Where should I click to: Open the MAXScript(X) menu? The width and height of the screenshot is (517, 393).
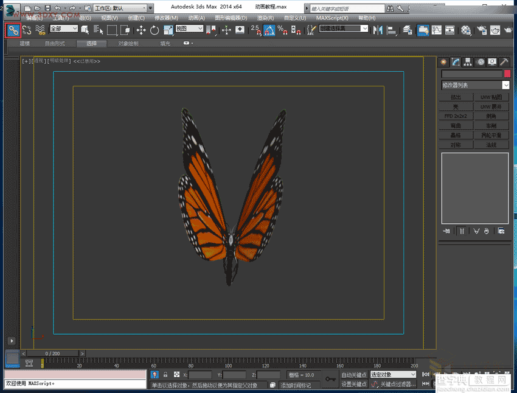(332, 18)
